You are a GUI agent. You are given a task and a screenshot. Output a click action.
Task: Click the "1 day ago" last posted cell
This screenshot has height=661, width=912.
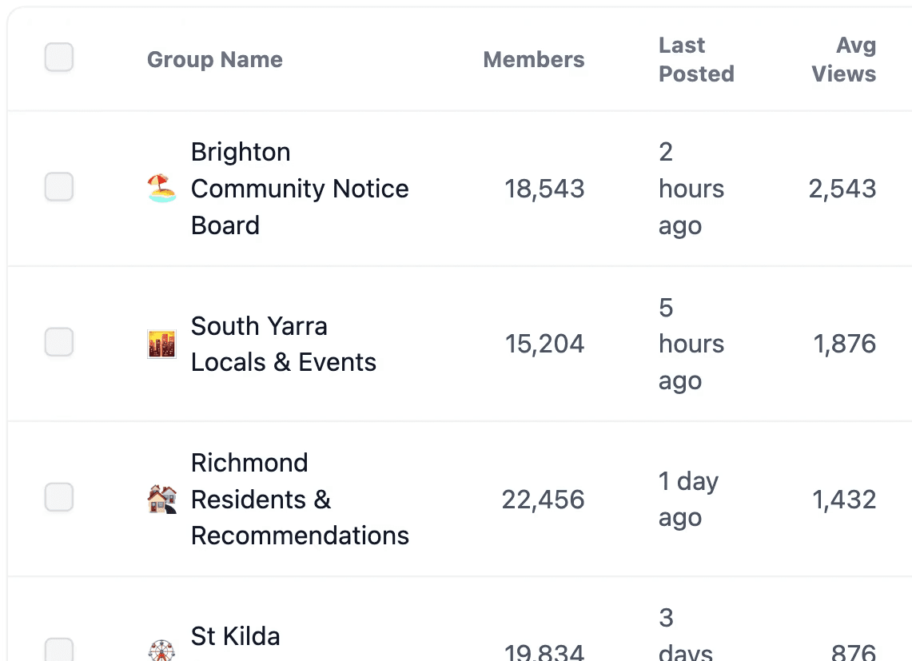687,500
